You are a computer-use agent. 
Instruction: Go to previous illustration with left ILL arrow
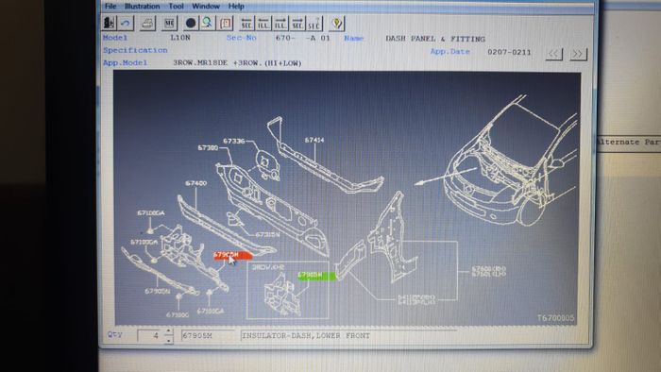[x=263, y=24]
